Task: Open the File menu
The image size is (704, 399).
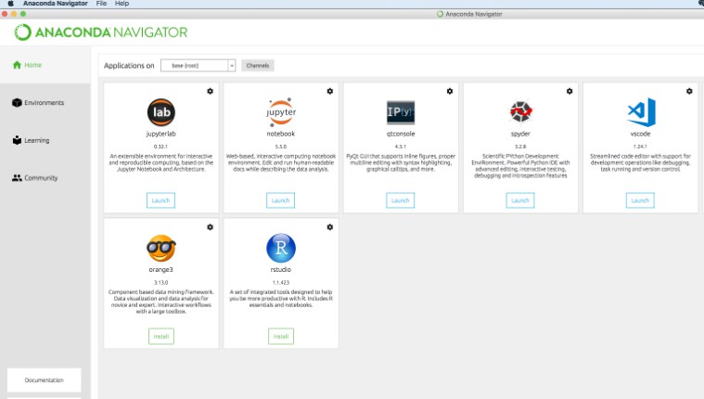Action: 101,3
